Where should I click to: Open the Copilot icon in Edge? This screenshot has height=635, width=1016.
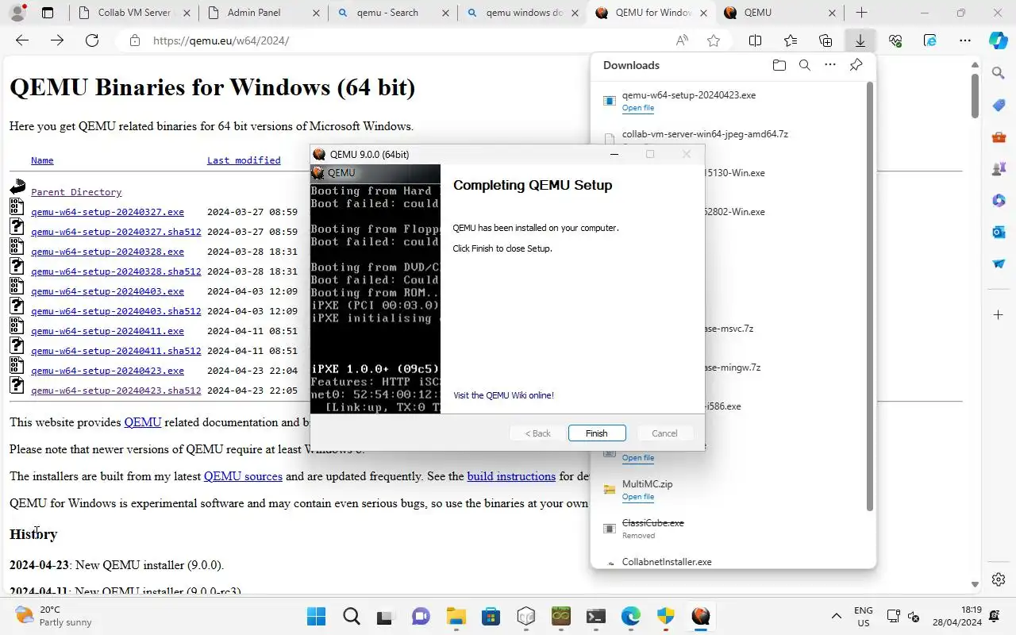(x=999, y=40)
